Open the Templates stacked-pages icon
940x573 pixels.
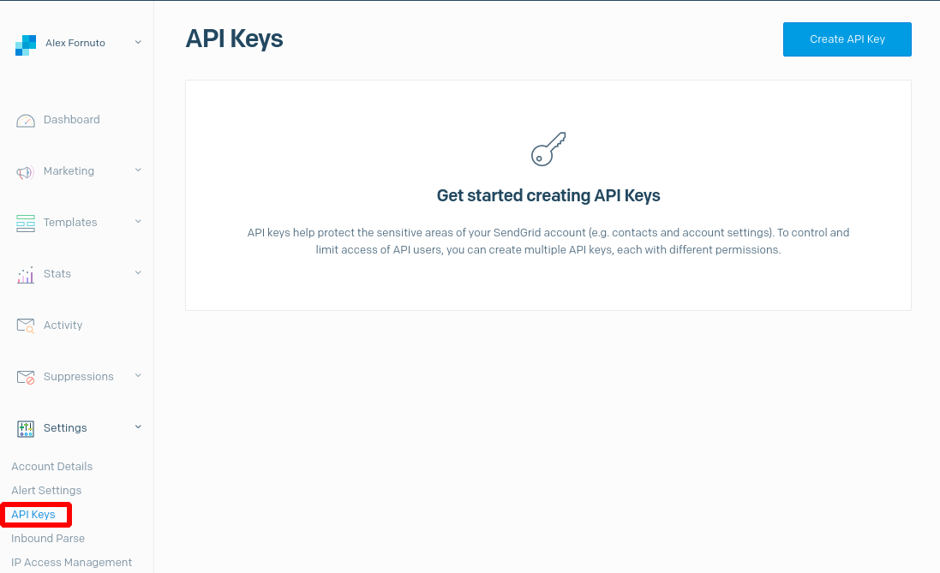point(25,222)
